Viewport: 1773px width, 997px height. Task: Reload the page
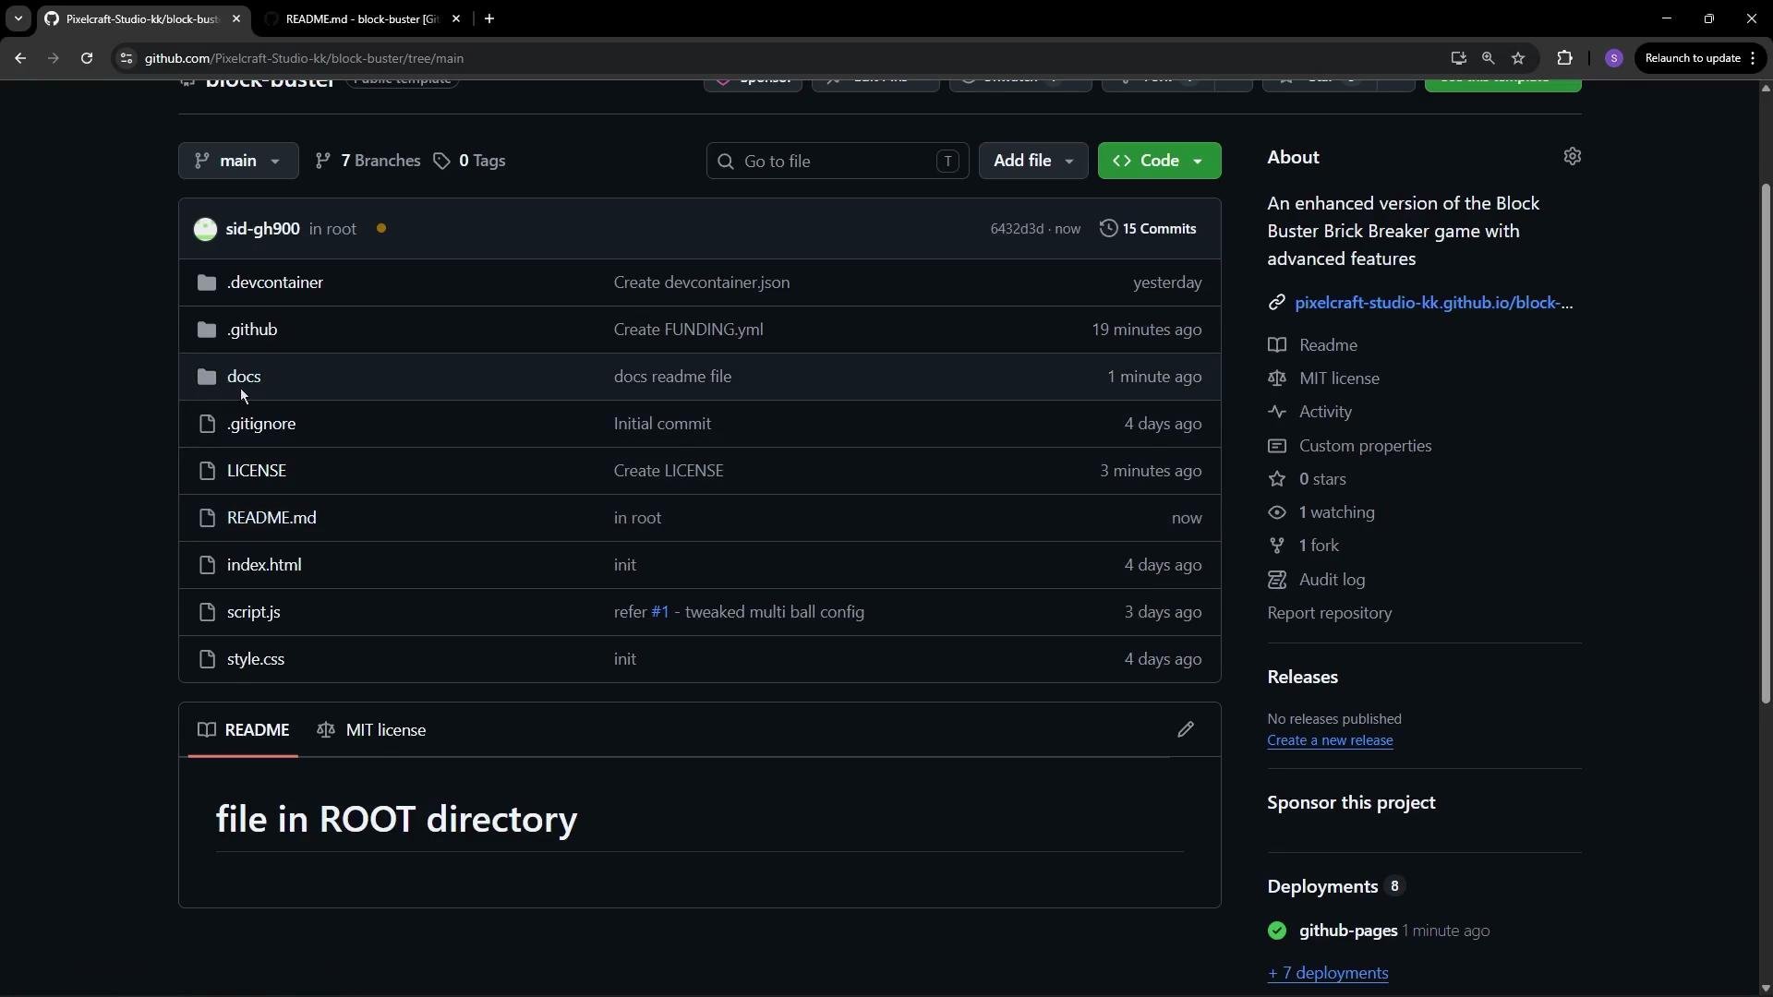coord(87,58)
